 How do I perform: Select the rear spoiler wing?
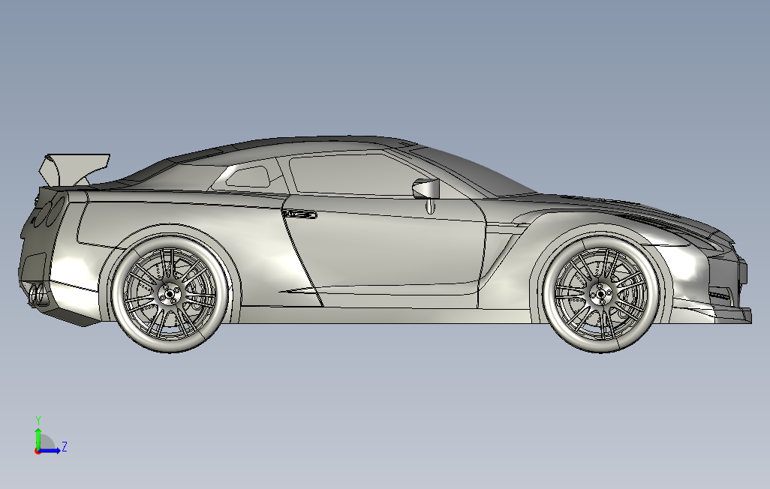click(x=74, y=169)
